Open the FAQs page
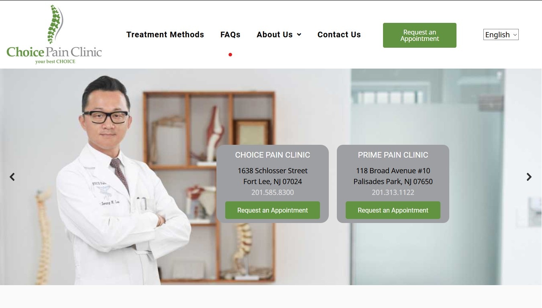The image size is (542, 308). coord(230,34)
